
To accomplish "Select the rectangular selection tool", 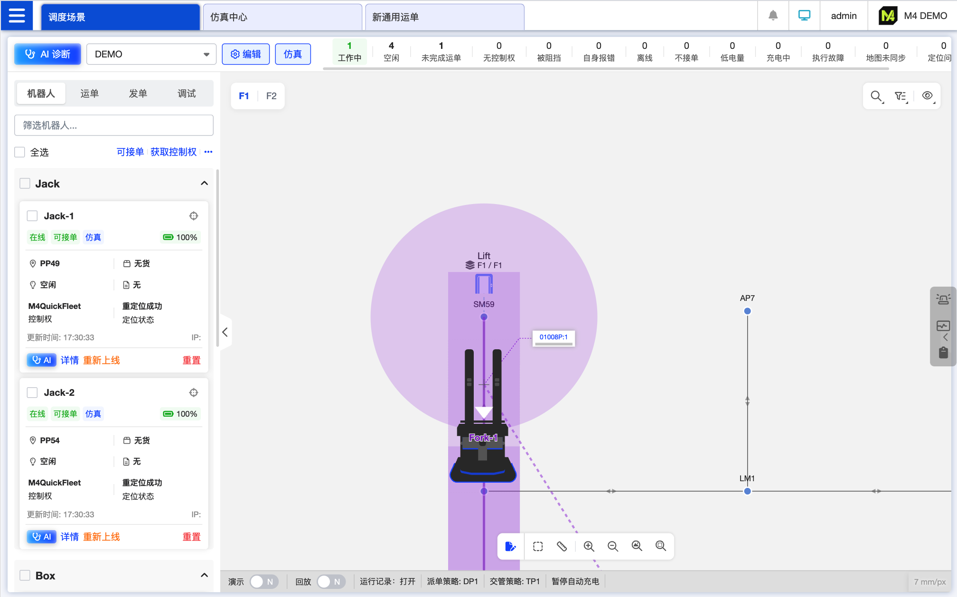I will pyautogui.click(x=538, y=546).
